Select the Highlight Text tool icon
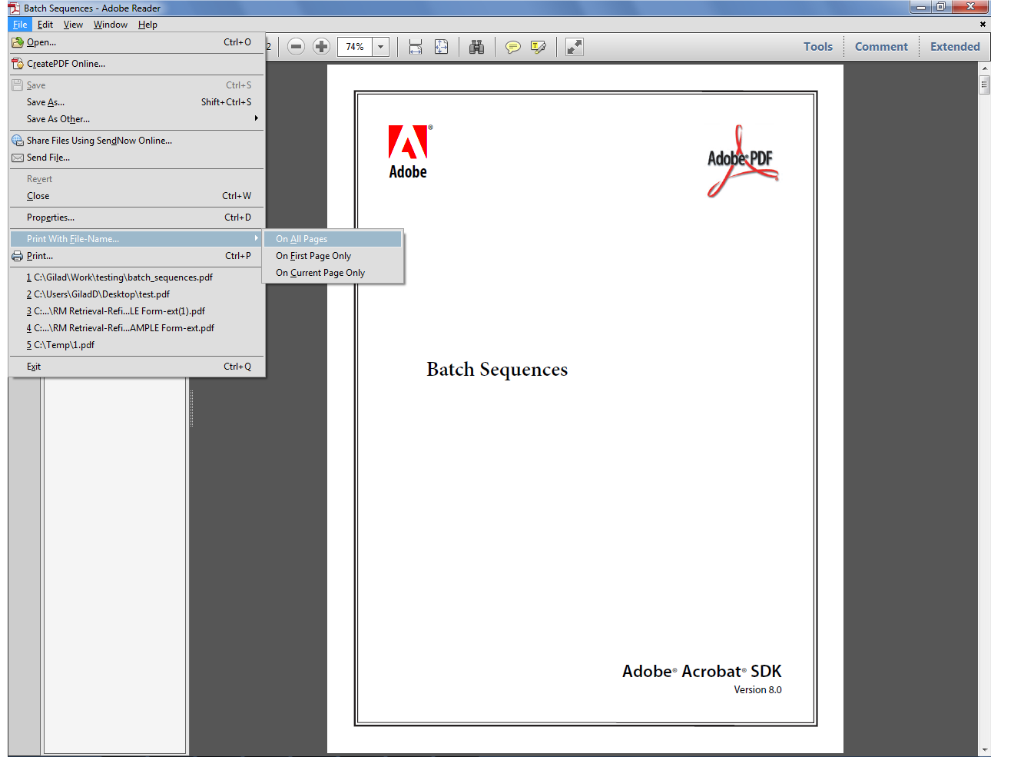Viewport: 1034px width, 757px height. click(538, 47)
